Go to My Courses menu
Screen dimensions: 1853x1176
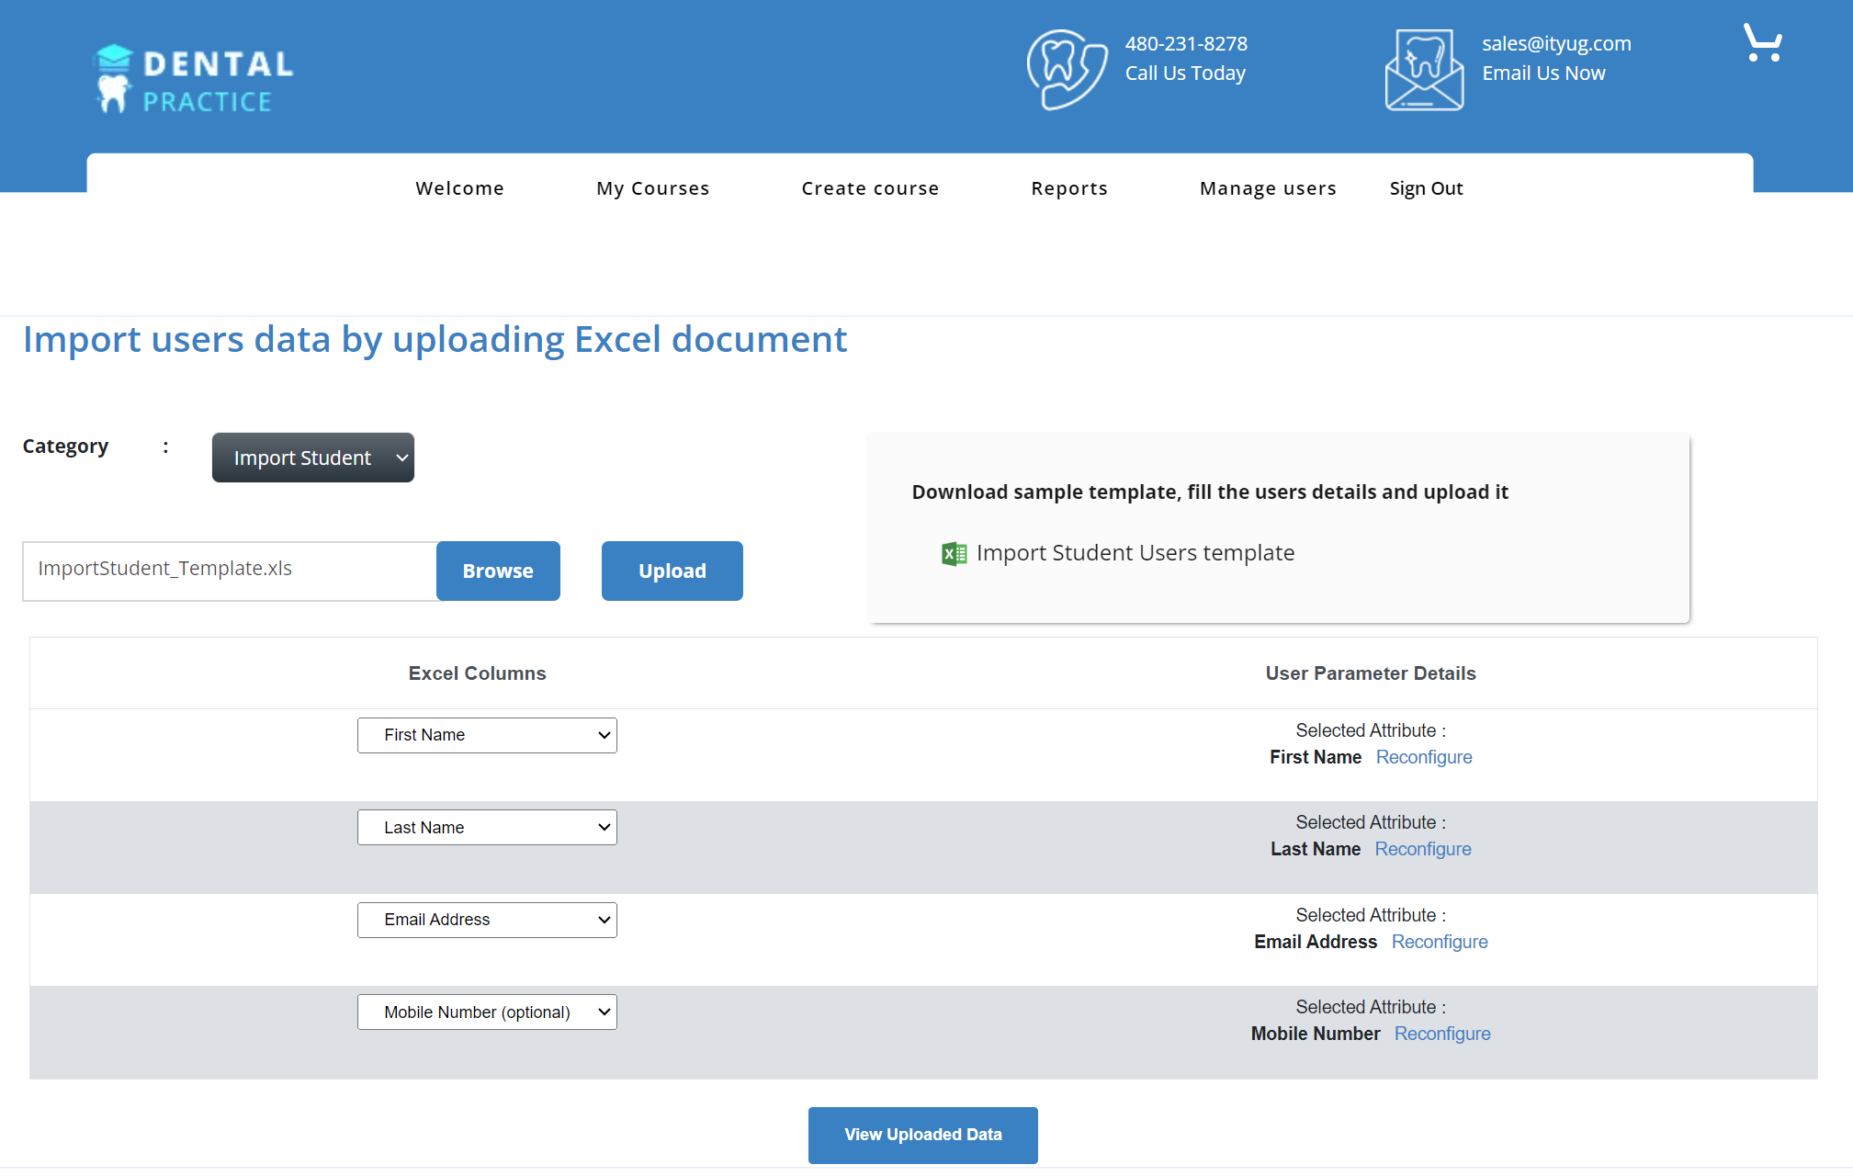tap(652, 188)
